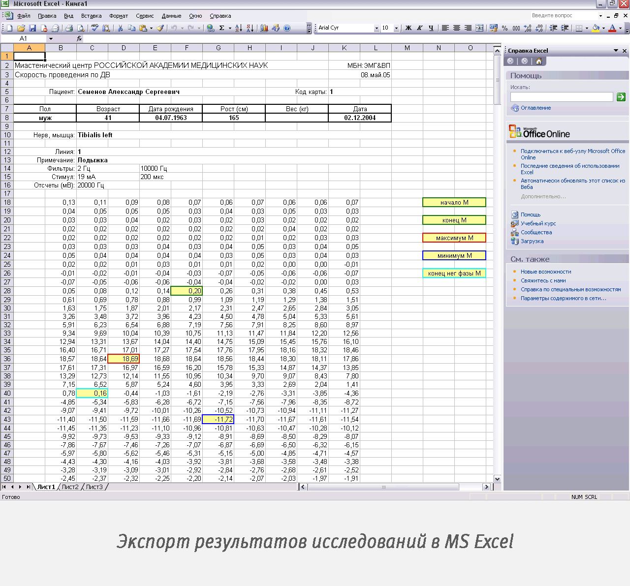Click the Искать help search field
630x586 pixels.
(x=562, y=97)
